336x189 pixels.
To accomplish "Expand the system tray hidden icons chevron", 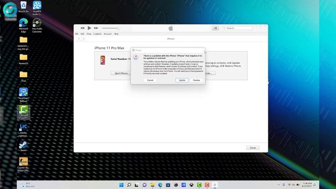I will 279,185.
